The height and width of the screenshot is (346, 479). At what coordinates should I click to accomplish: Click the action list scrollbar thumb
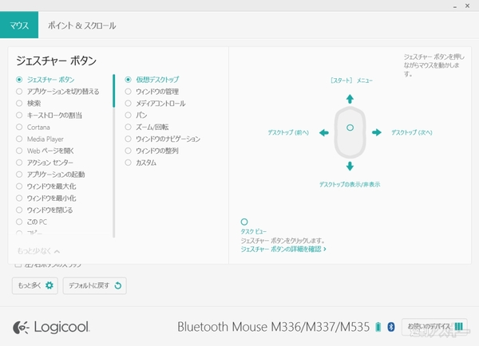(113, 91)
